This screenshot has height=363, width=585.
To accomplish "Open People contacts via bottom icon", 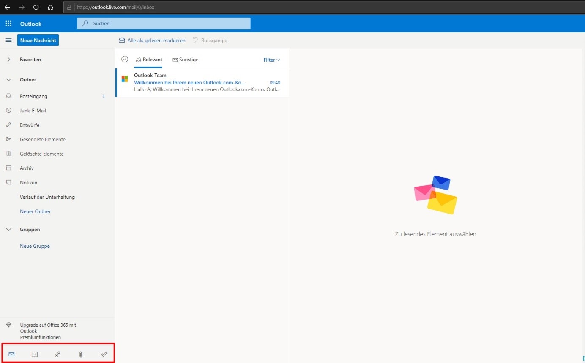I will [x=57, y=354].
